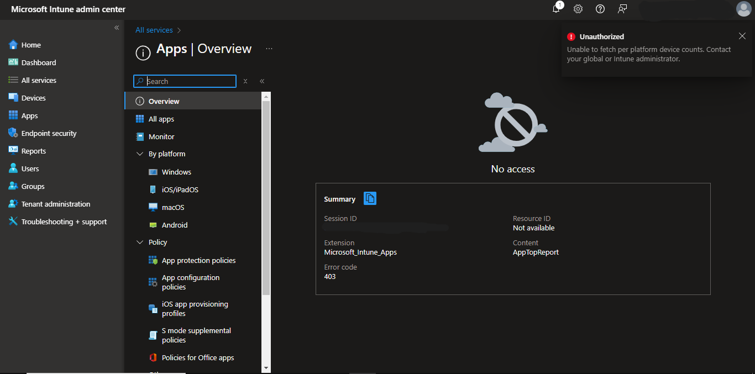This screenshot has height=374, width=755.
Task: Collapse the left navigation pane chevron
Action: (x=117, y=27)
